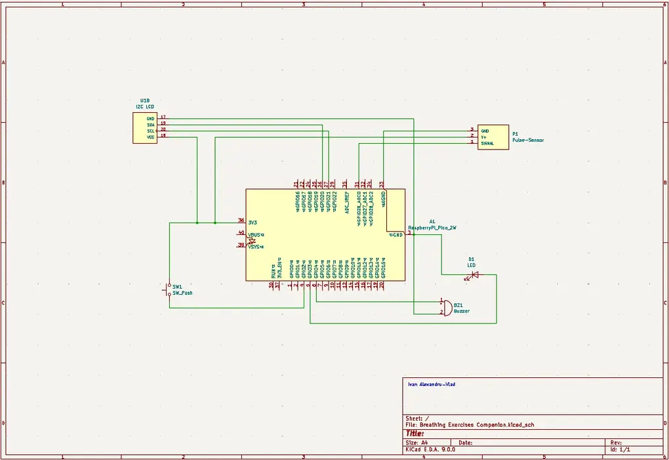Click the 'KiCad E.D.A. 9.0.0' text
The height and width of the screenshot is (460, 669).
tap(430, 450)
